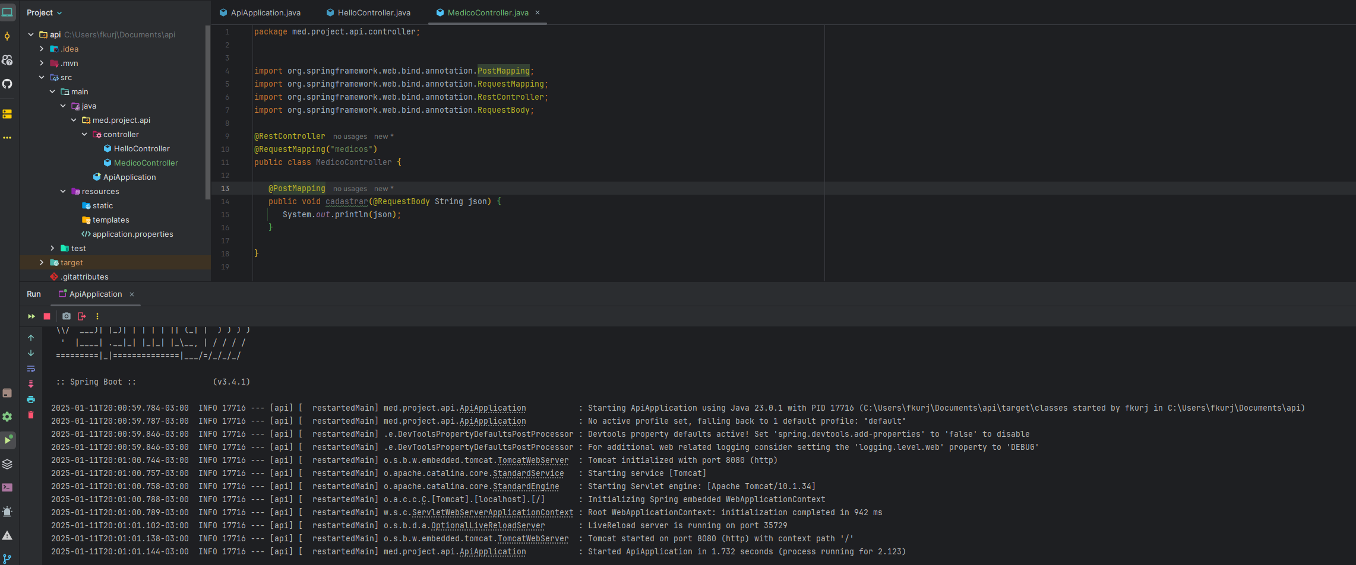Open the Commit tool window icon
This screenshot has height=565, width=1356.
[7, 36]
